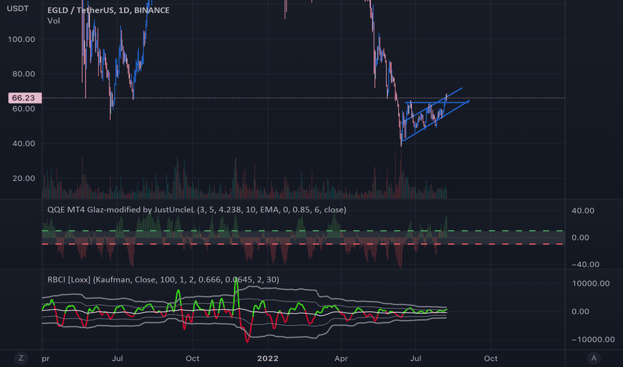Click the 100.00 price axis label

(21, 39)
